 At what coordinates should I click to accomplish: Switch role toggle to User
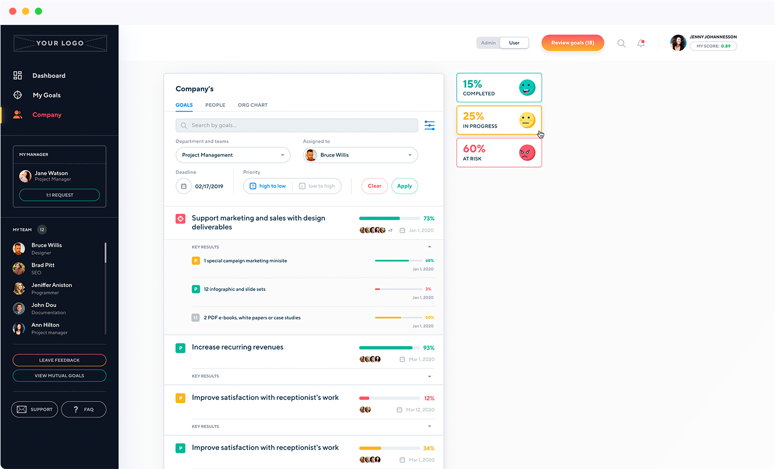(514, 43)
